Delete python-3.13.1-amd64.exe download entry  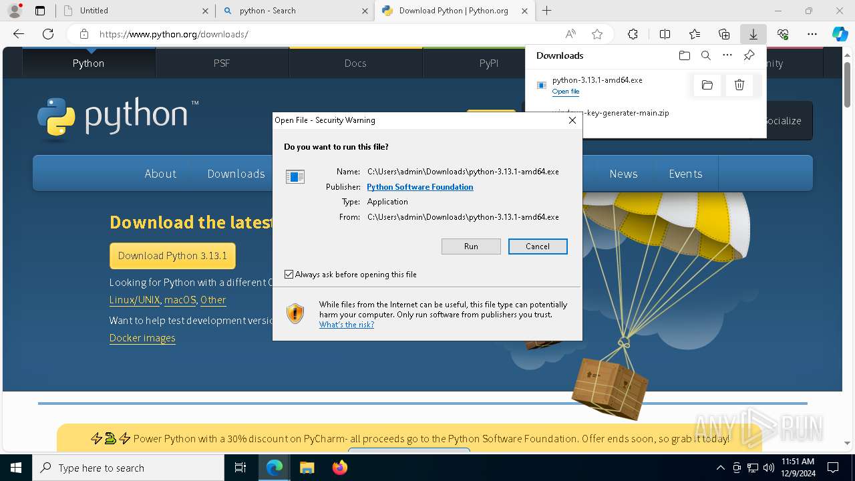[739, 85]
